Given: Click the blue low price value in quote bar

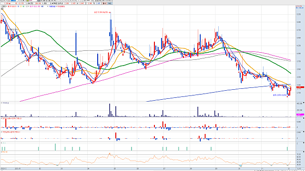Looking at the screenshot, I should coord(98,3).
